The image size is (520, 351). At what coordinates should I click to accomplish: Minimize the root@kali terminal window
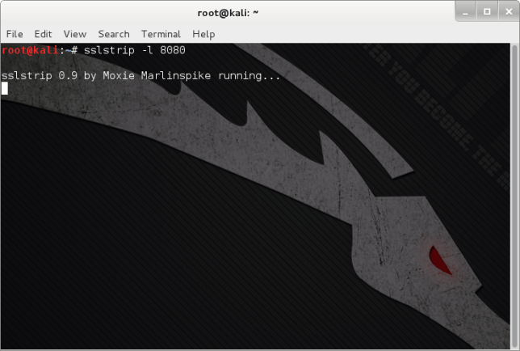click(x=466, y=11)
